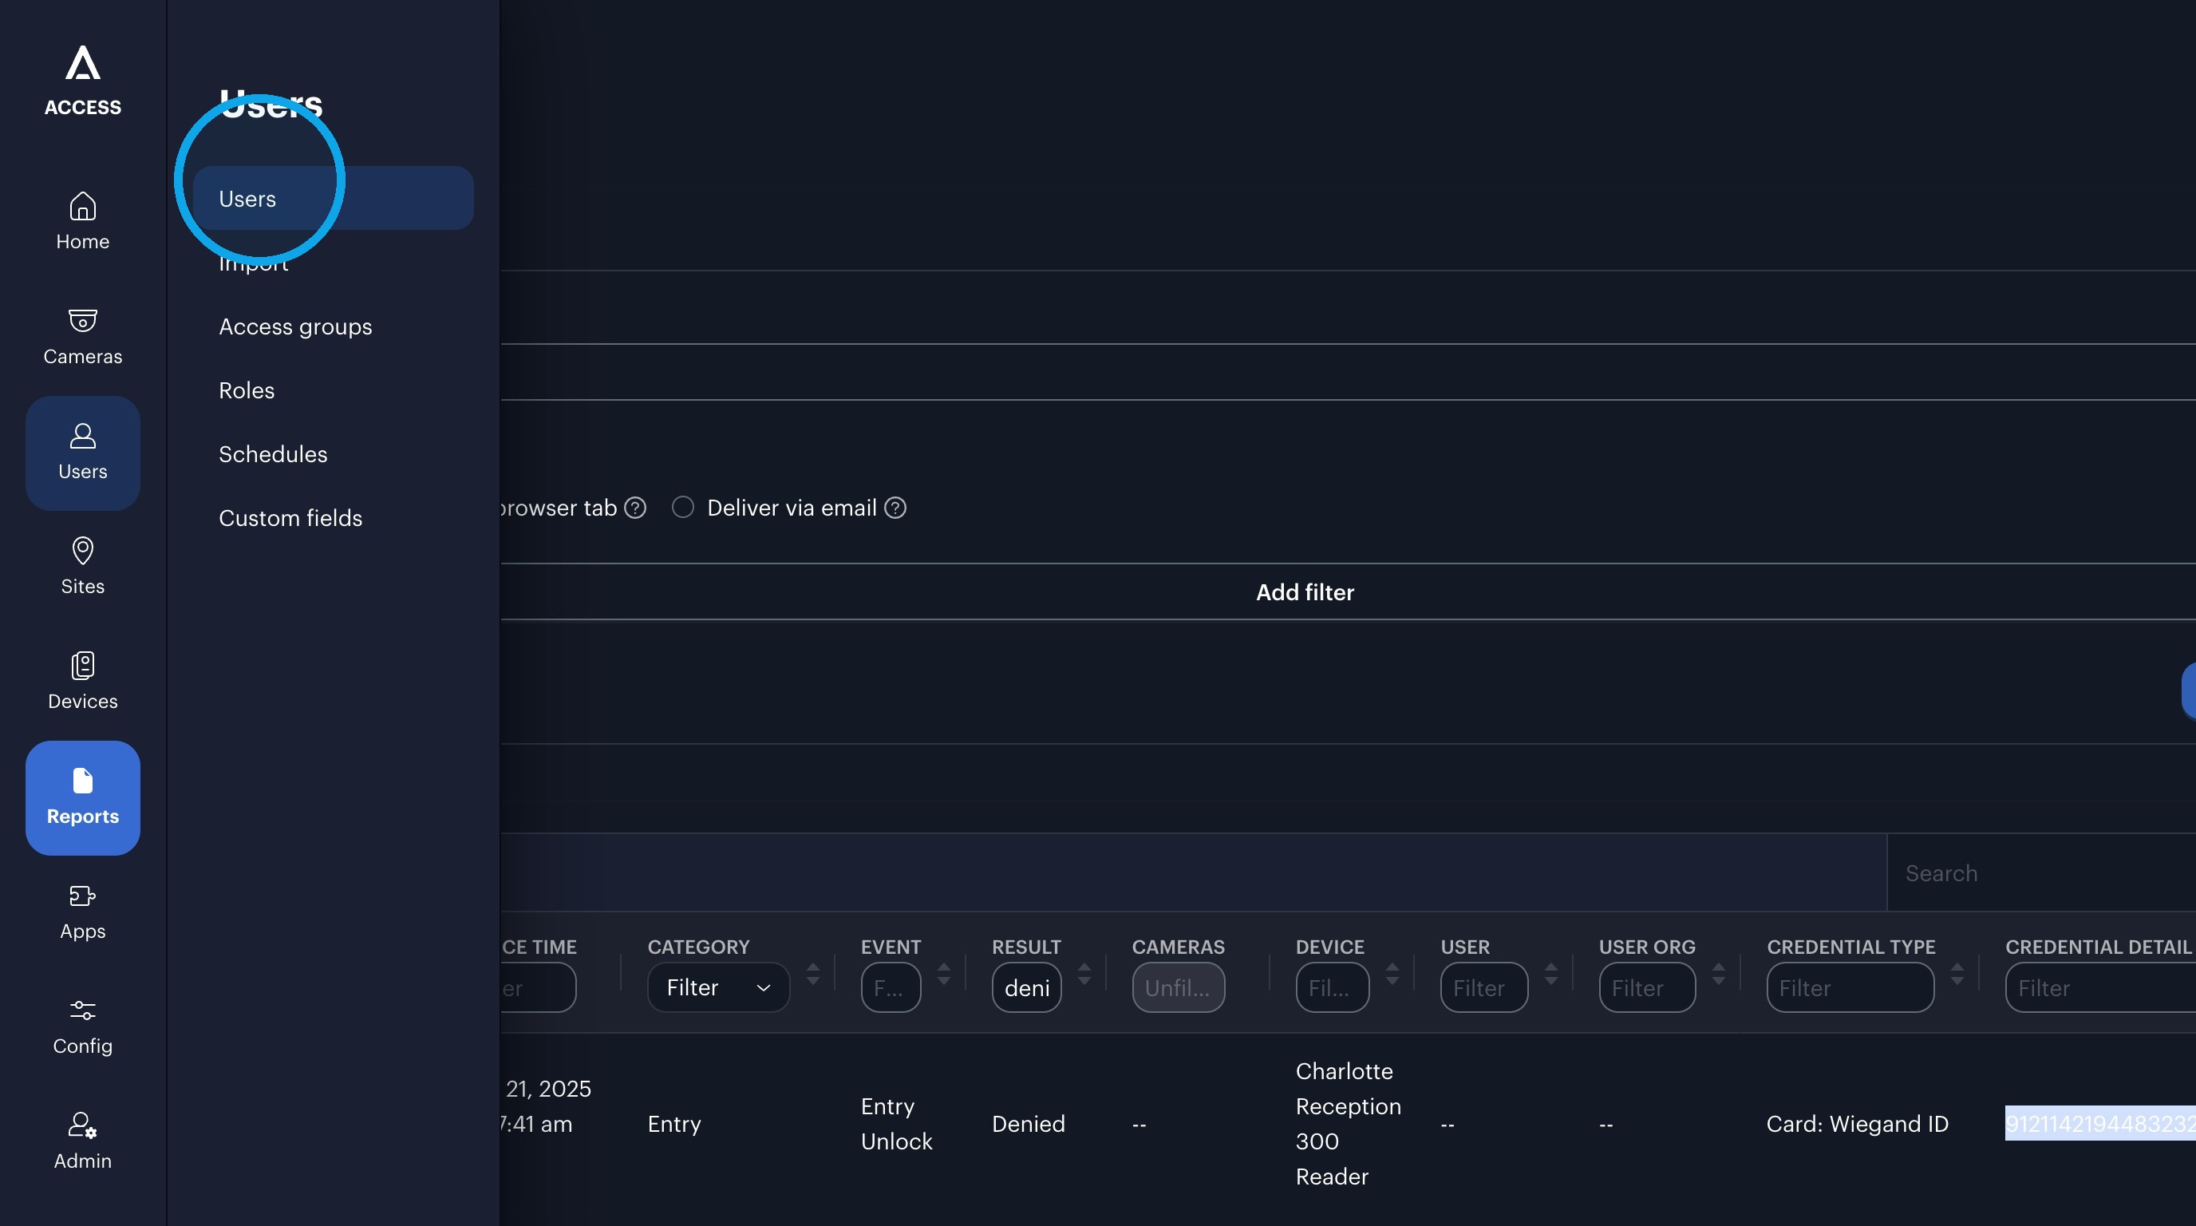Focus the User Org filter field

(1647, 987)
